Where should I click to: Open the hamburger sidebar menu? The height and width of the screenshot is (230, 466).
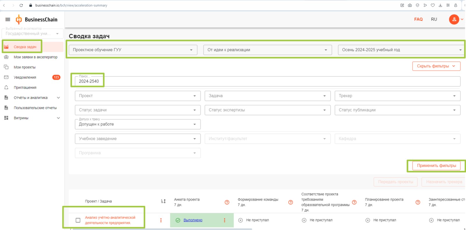tap(8, 19)
